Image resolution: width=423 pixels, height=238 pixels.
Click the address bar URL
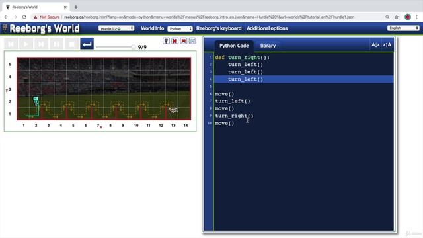(x=209, y=17)
